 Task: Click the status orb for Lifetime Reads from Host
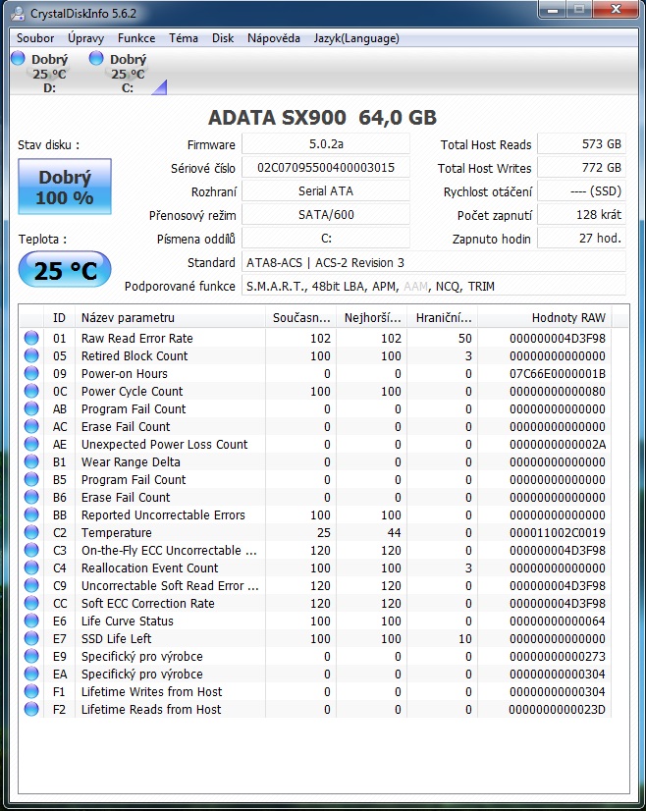(x=31, y=709)
